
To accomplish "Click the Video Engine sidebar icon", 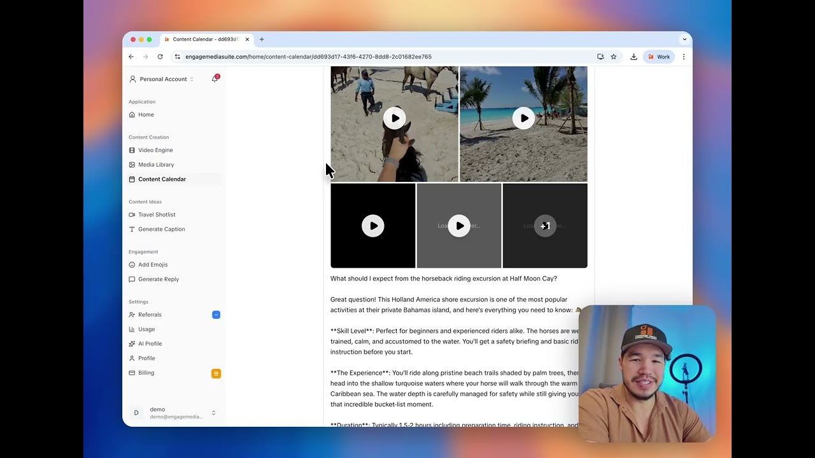I will point(132,150).
